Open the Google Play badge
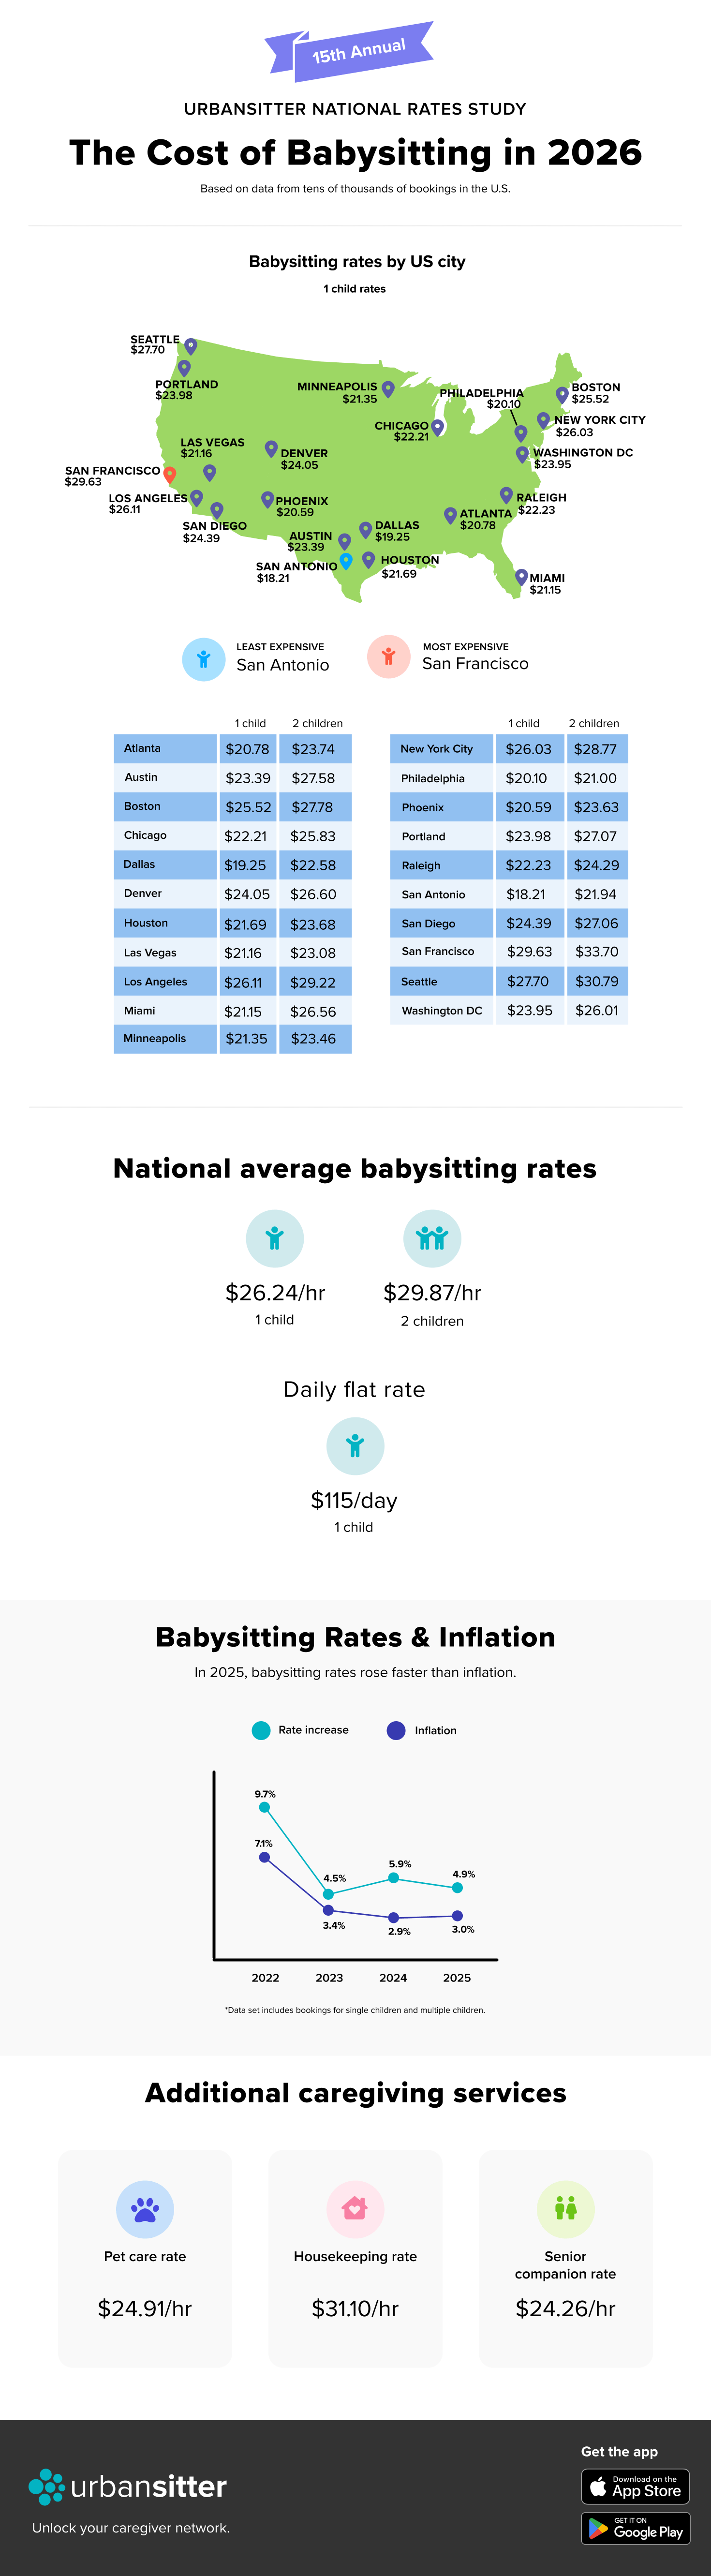The height and width of the screenshot is (2576, 711). coord(635,2529)
